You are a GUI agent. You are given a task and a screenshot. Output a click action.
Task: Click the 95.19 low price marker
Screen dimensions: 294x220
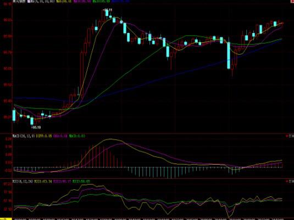[x=36, y=127]
